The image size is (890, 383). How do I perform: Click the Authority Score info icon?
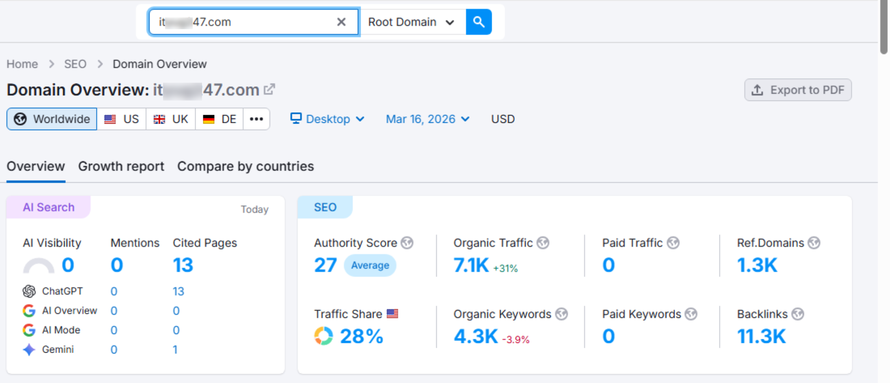coord(407,242)
